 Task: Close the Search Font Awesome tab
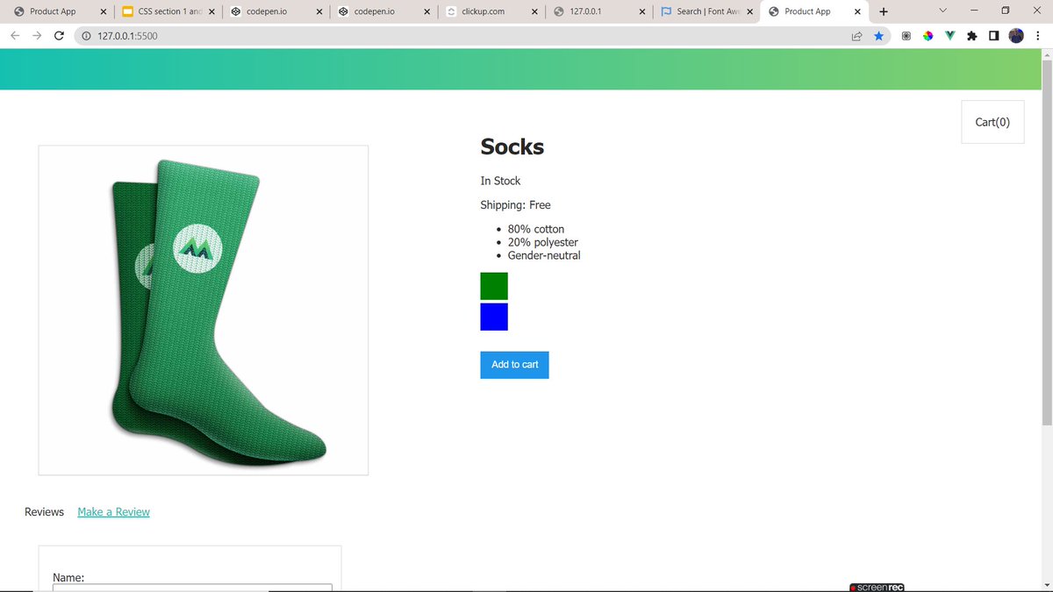click(750, 11)
